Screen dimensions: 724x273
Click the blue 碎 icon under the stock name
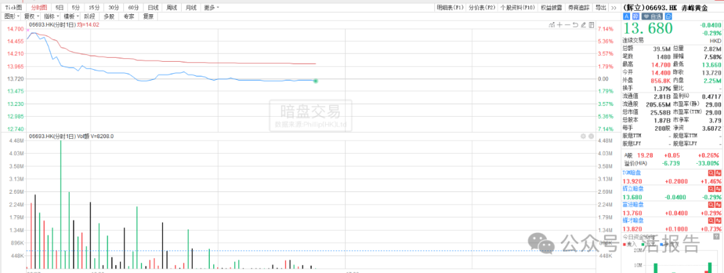(636, 16)
